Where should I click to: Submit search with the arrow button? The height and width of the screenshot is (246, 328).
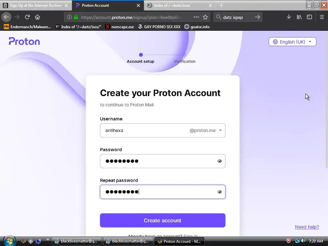(x=258, y=17)
